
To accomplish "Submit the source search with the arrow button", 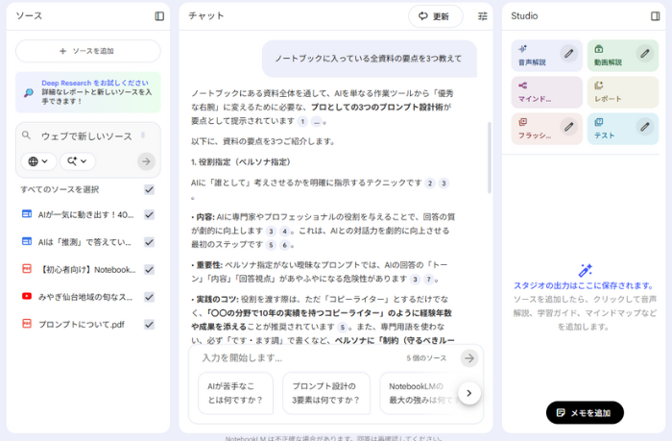I will pos(146,161).
